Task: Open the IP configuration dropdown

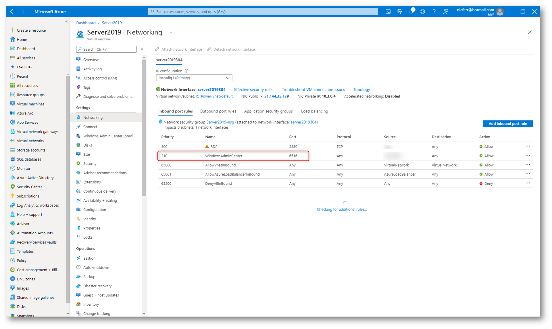Action: 194,78
